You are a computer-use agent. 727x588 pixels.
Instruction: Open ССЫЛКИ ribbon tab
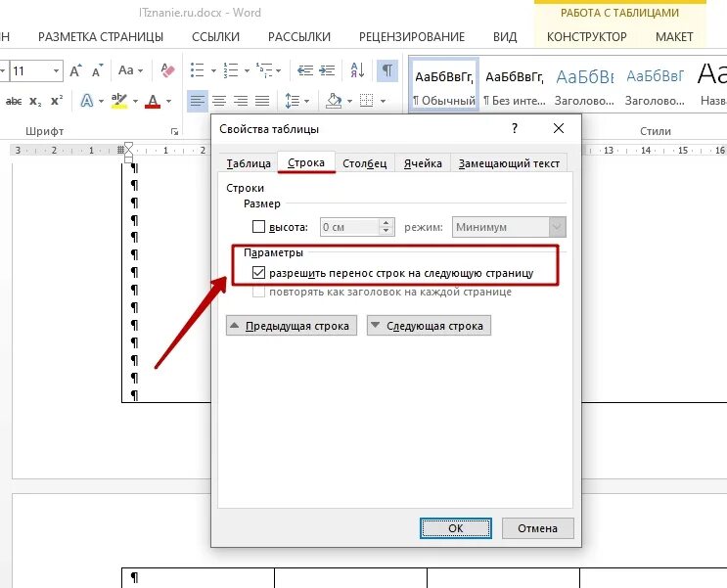[215, 37]
